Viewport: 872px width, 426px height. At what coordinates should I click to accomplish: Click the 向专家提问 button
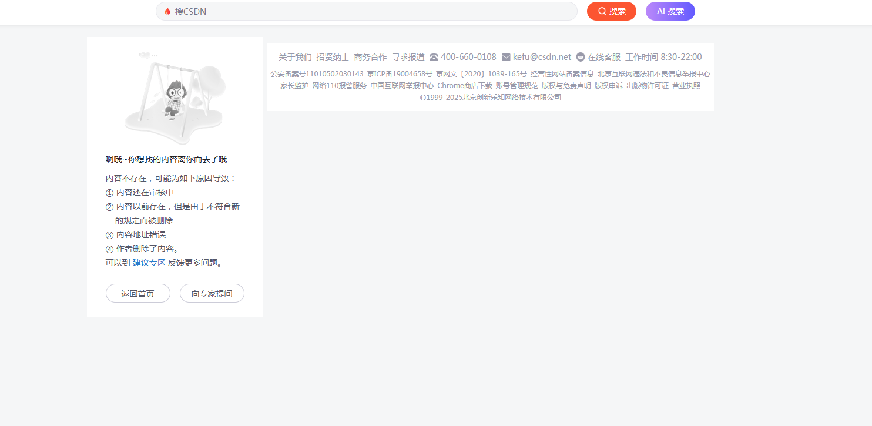212,293
